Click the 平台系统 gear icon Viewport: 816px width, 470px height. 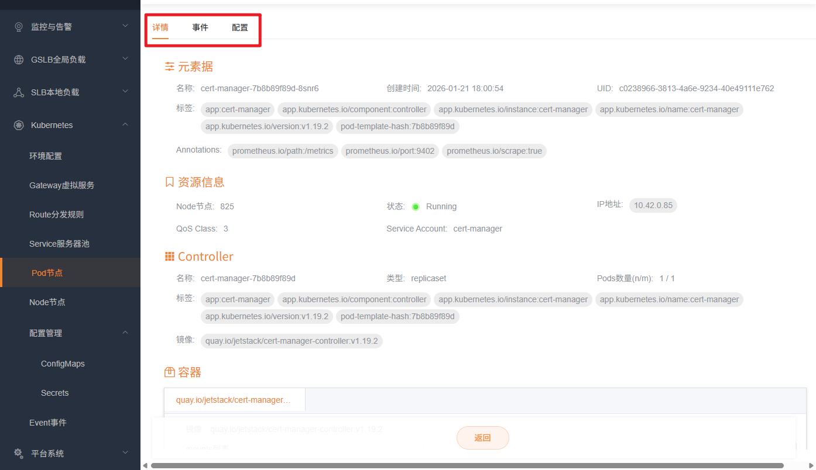18,453
